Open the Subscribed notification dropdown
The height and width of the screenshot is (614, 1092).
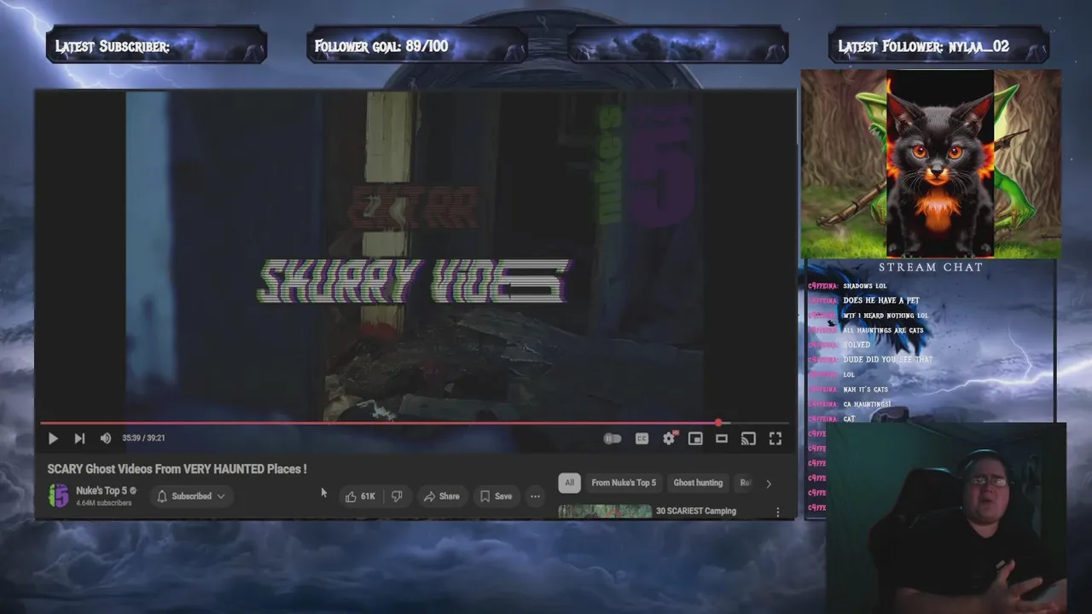click(191, 496)
